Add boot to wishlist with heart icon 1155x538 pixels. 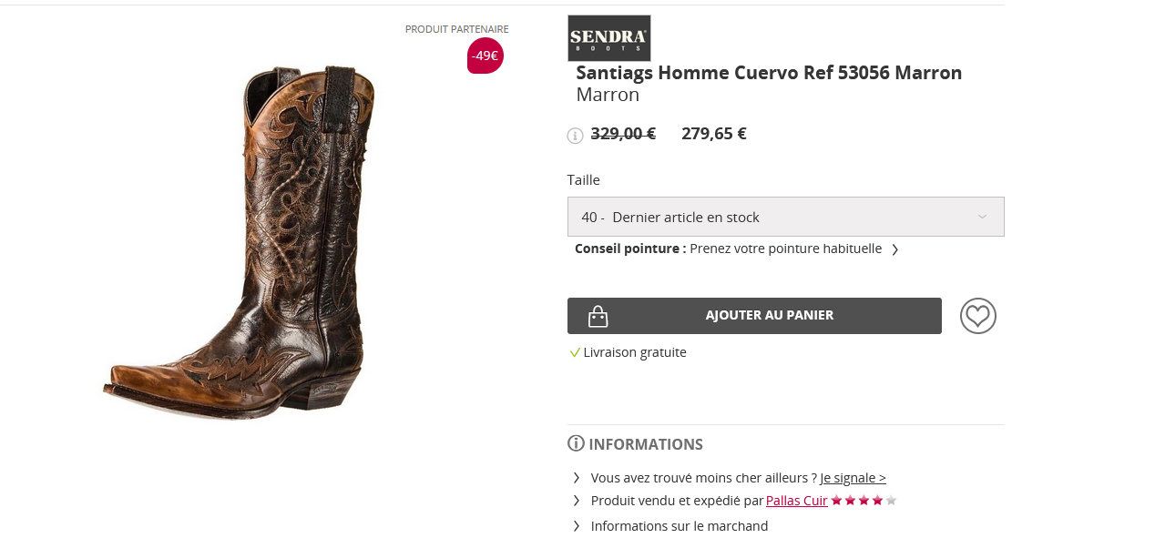pyautogui.click(x=977, y=316)
